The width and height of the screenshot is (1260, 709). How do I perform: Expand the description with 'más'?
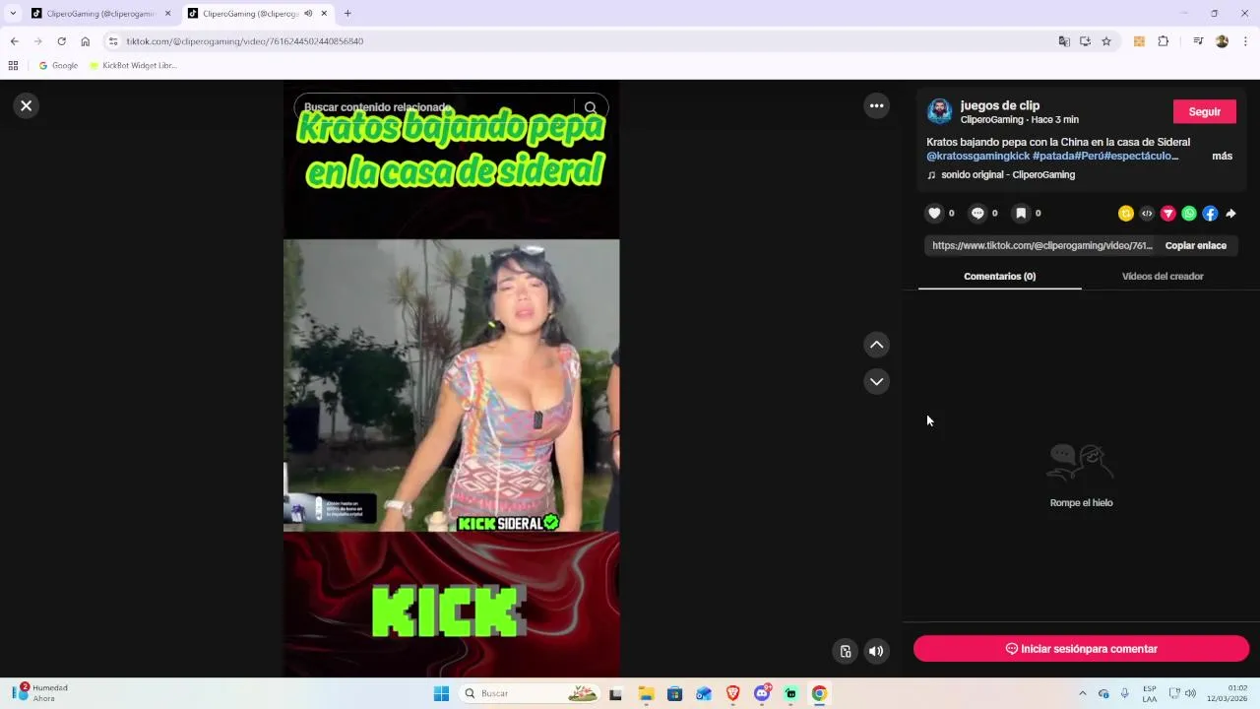coord(1222,156)
